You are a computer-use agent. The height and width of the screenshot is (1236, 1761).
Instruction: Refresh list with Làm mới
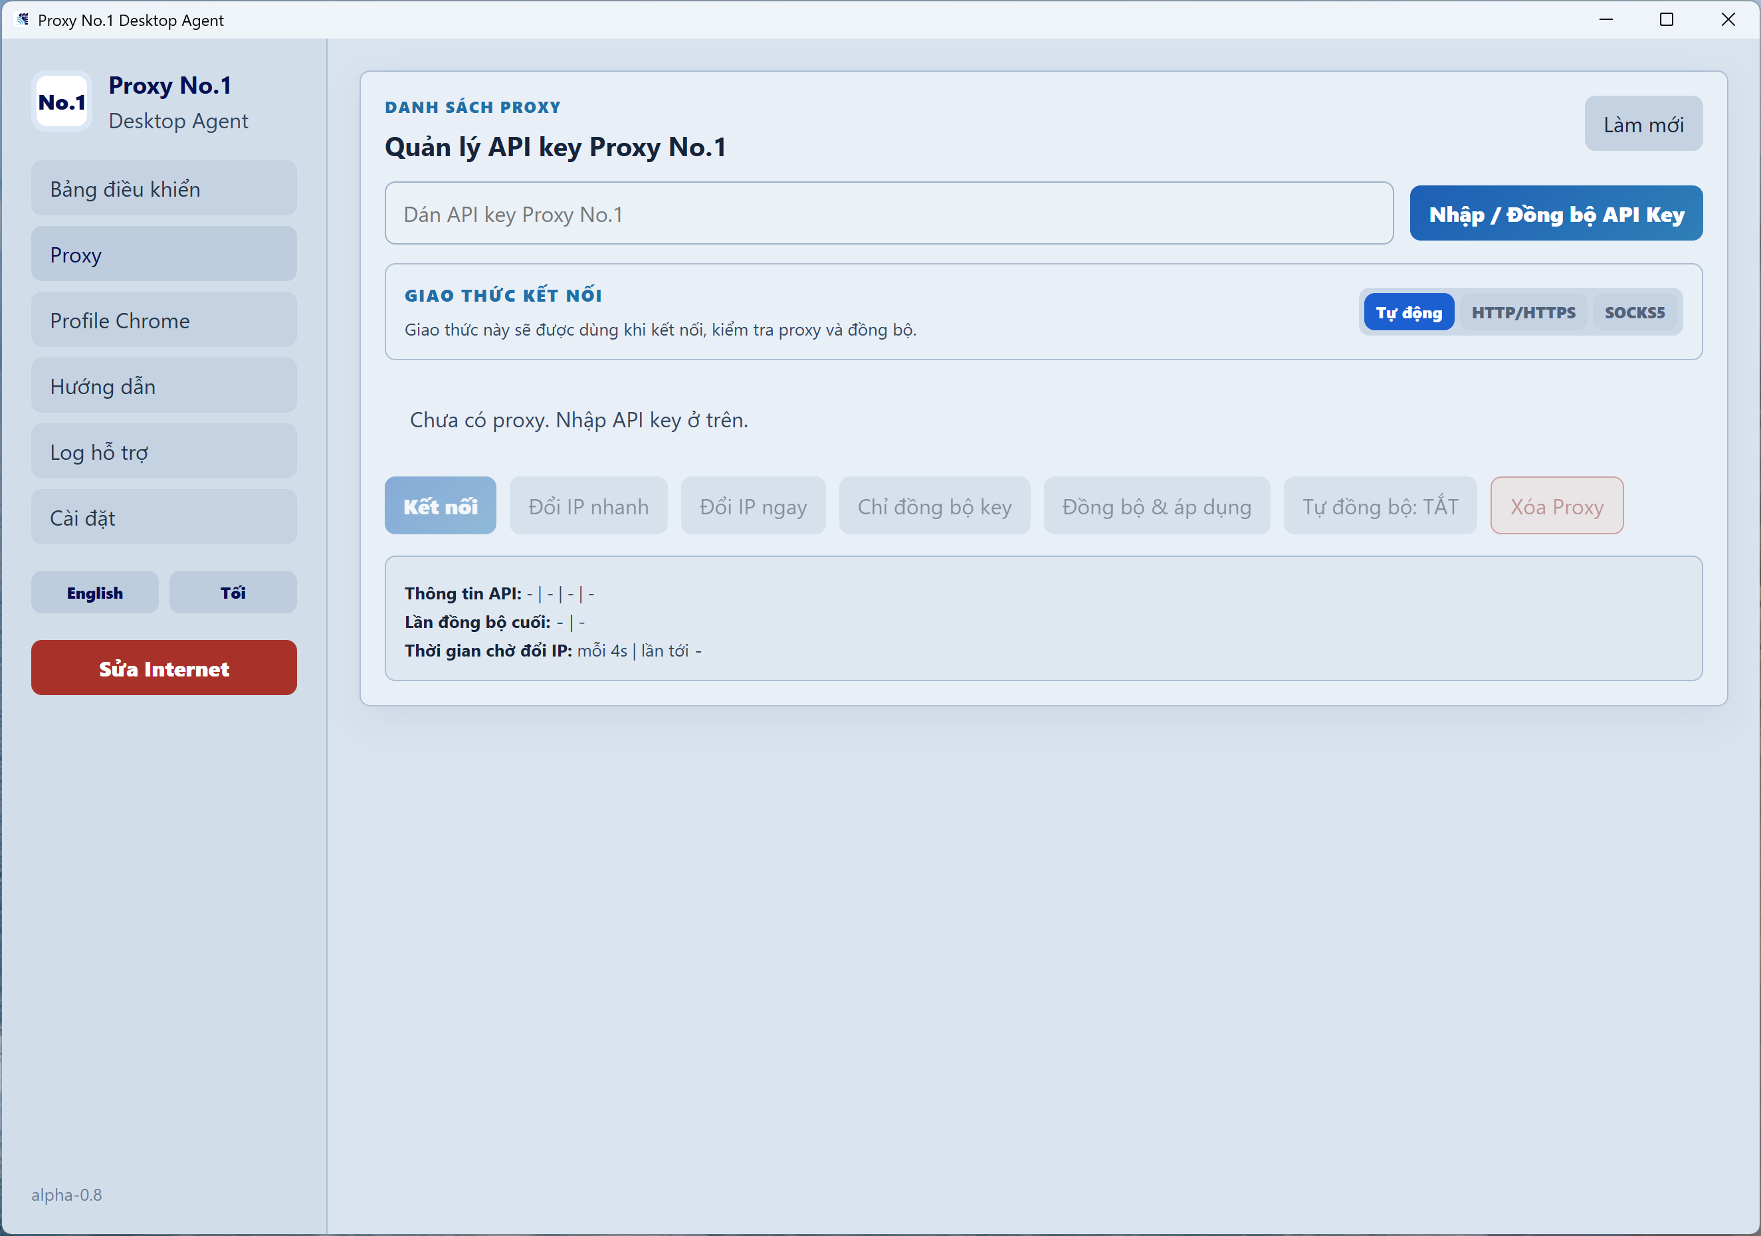point(1643,124)
